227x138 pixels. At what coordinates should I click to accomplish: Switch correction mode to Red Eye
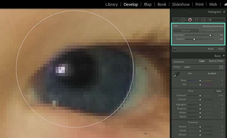pos(186,31)
